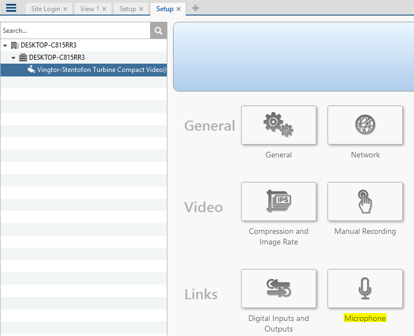Viewport: 414px width, 336px height.
Task: Close the Site Login tab
Action: coord(65,9)
